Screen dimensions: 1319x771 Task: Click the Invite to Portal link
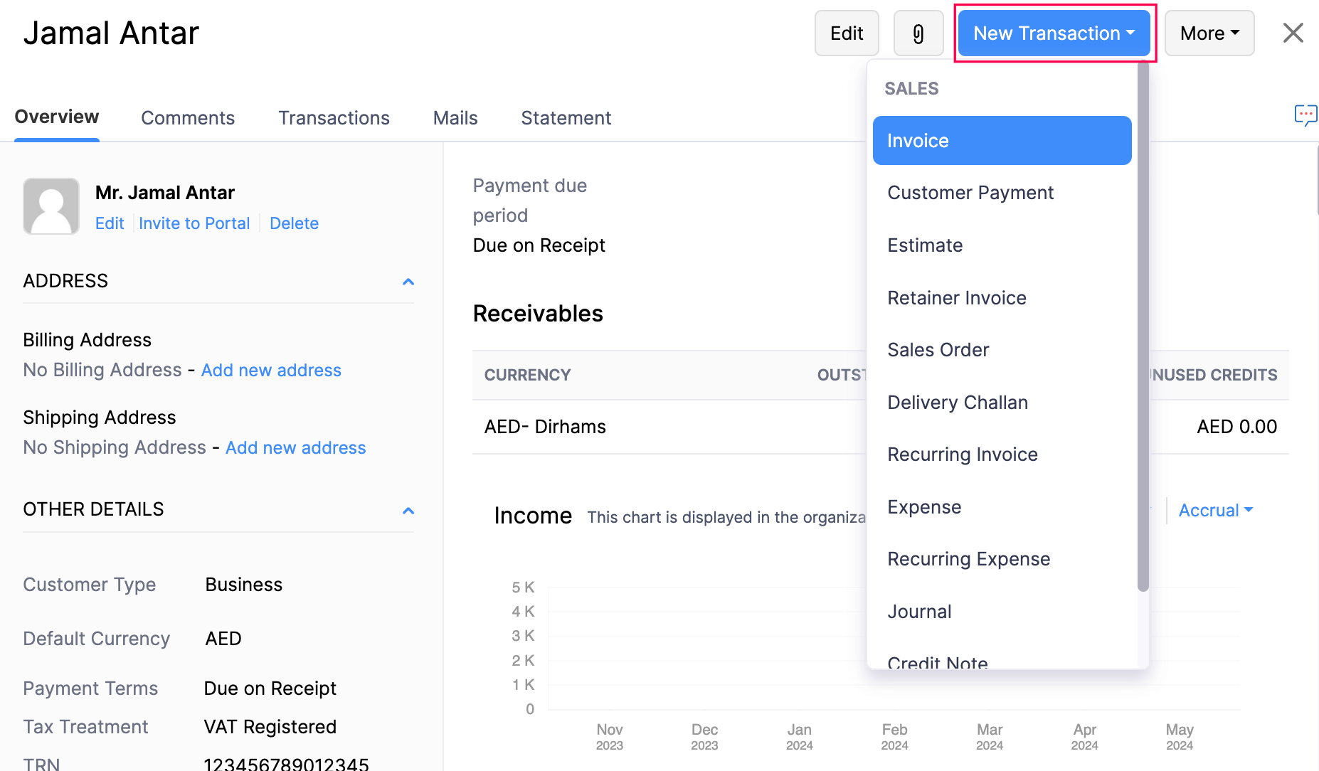pos(194,223)
